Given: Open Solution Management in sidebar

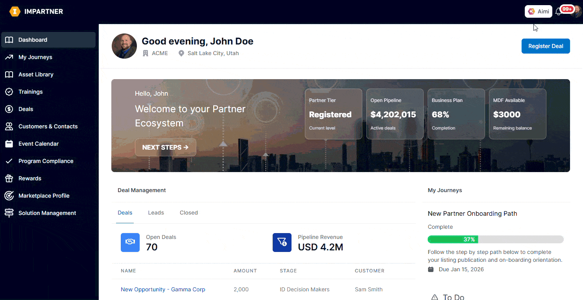Looking at the screenshot, I should tap(47, 213).
